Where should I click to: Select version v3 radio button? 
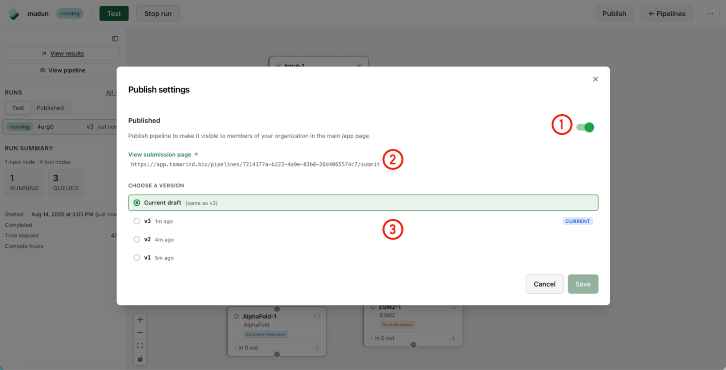point(137,221)
